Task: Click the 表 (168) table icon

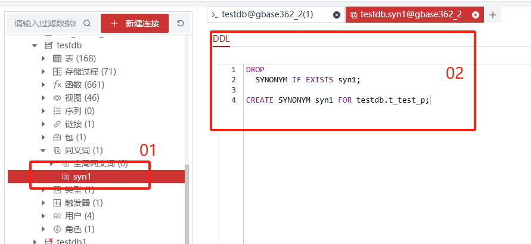Action: 57,58
